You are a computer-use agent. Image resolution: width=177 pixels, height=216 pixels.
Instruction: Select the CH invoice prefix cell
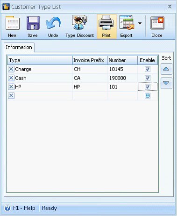90,69
